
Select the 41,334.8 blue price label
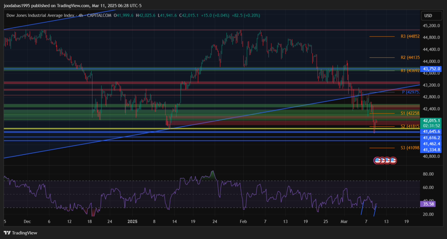[429, 150]
